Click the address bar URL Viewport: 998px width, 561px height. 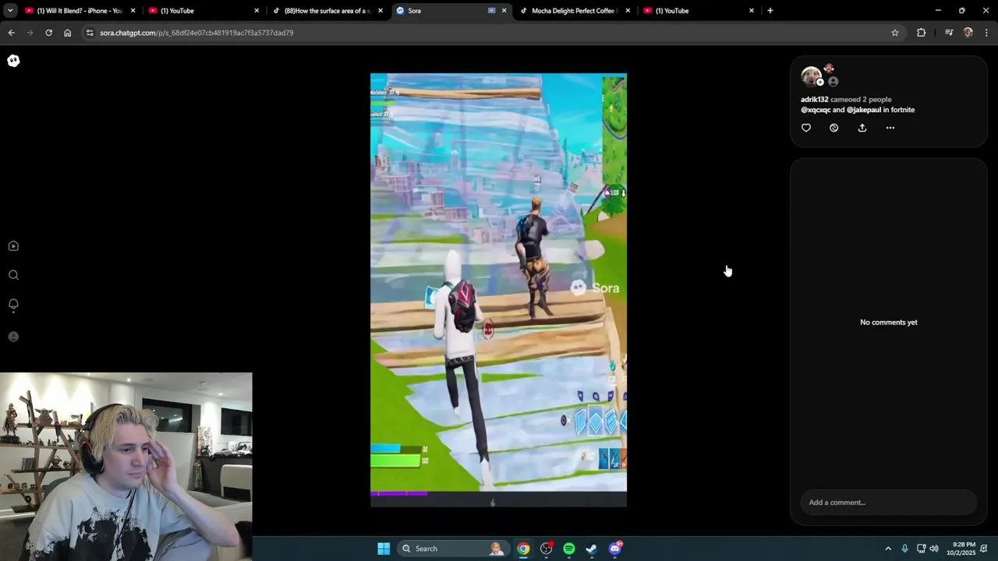coord(196,33)
